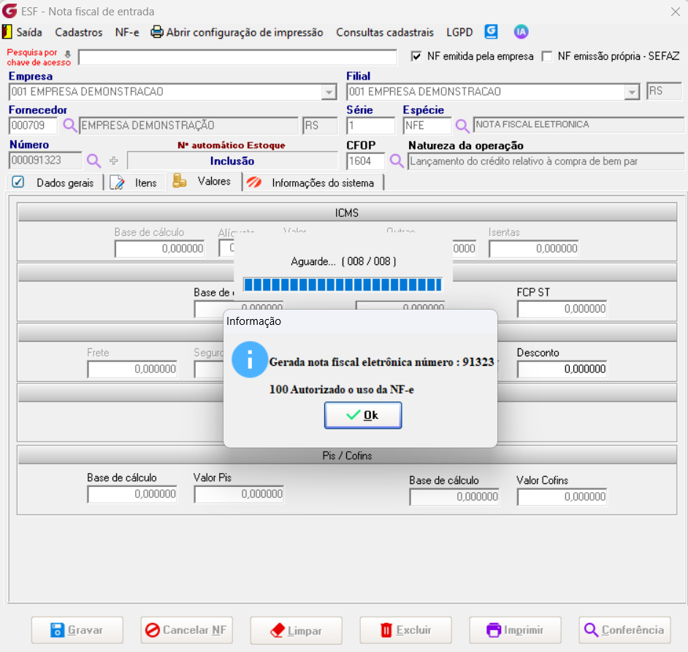The image size is (688, 652).
Task: Open the LGPD menu
Action: [x=459, y=32]
